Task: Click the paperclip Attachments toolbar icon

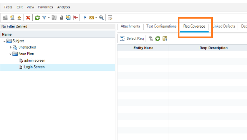Action: 61,18
